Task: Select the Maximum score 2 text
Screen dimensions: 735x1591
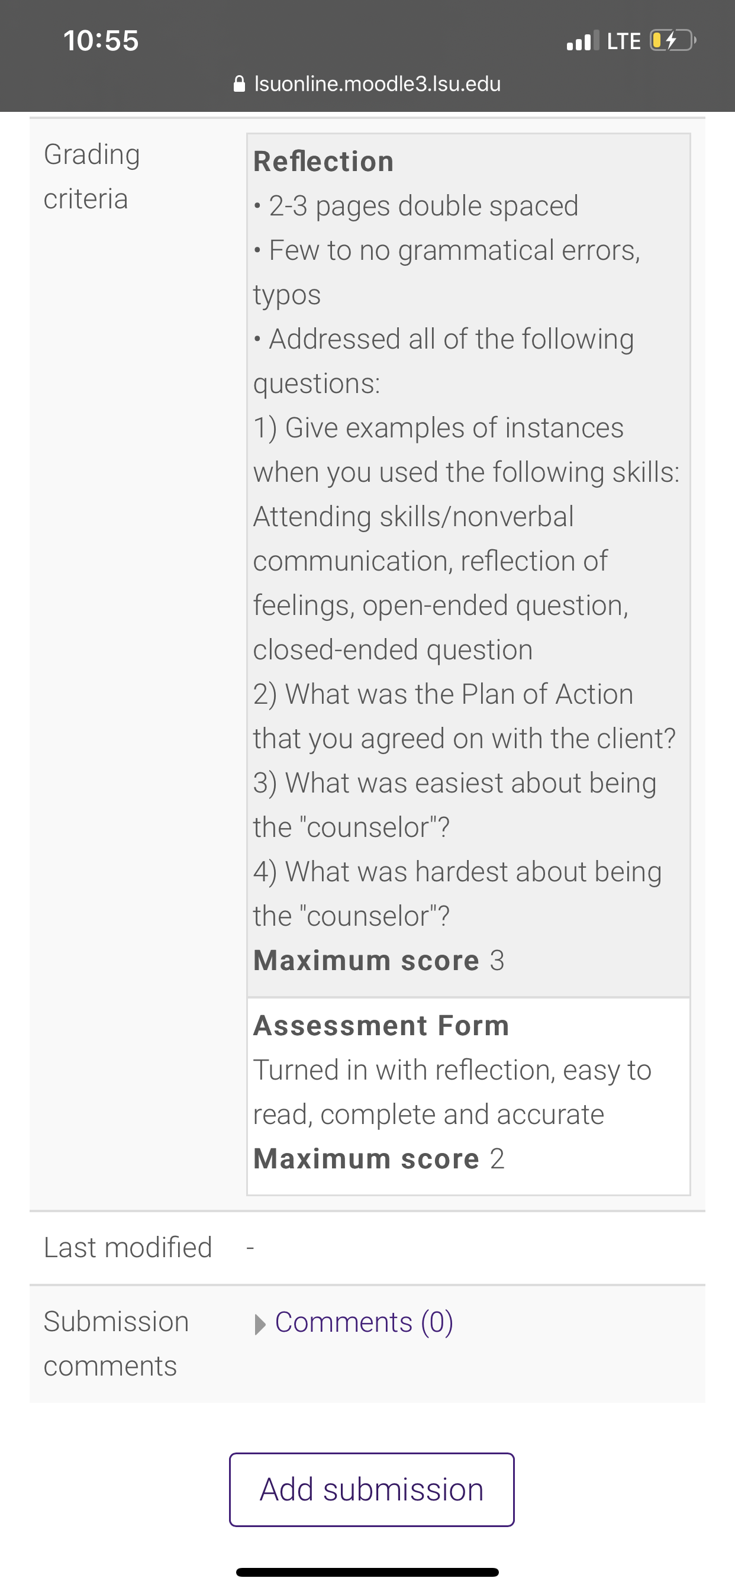Action: [x=379, y=1159]
